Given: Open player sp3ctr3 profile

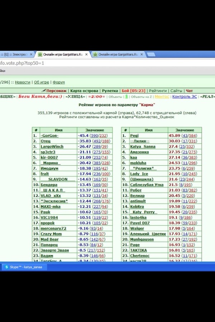Looking at the screenshot, I should click(x=48, y=152).
